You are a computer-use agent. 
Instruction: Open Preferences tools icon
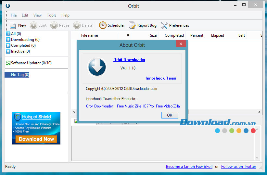164,25
